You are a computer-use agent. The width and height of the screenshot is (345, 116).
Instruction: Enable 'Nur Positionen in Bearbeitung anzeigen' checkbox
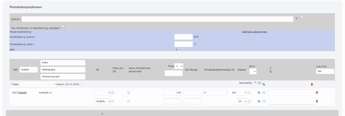pos(63,26)
